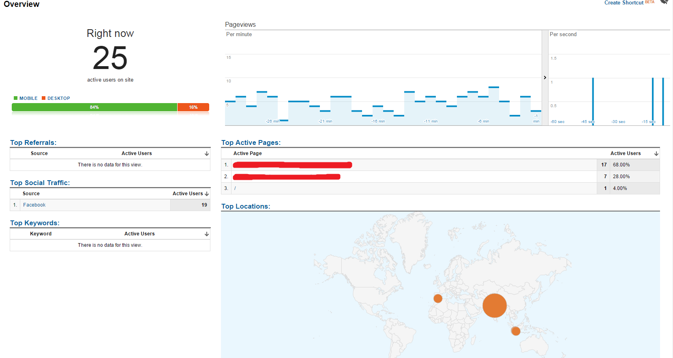Open the Top Locations report heading
Image resolution: width=673 pixels, height=358 pixels.
(245, 206)
